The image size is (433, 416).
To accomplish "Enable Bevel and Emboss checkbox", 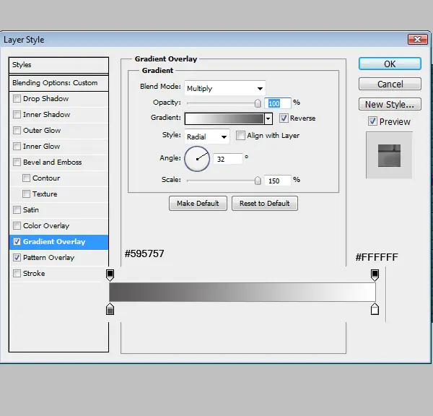I will [17, 162].
